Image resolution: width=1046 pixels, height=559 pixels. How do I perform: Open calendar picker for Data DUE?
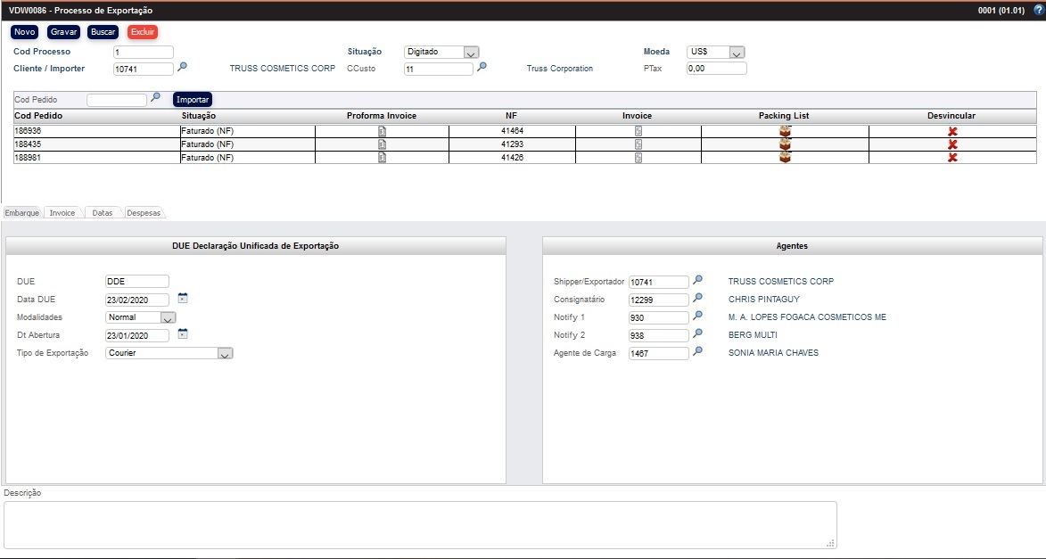point(183,299)
